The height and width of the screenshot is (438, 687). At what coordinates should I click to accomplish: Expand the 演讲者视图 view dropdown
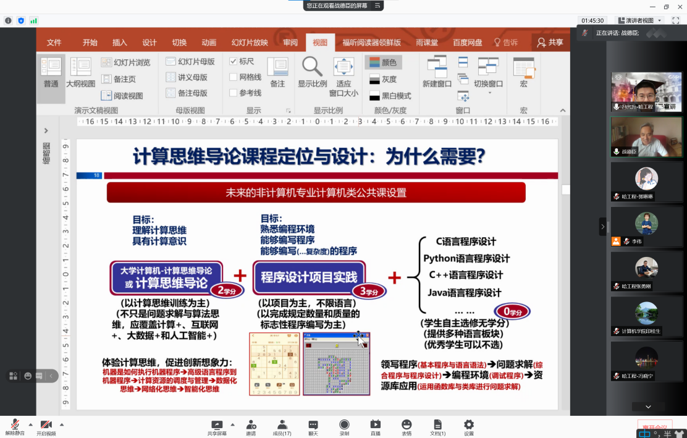pyautogui.click(x=659, y=20)
